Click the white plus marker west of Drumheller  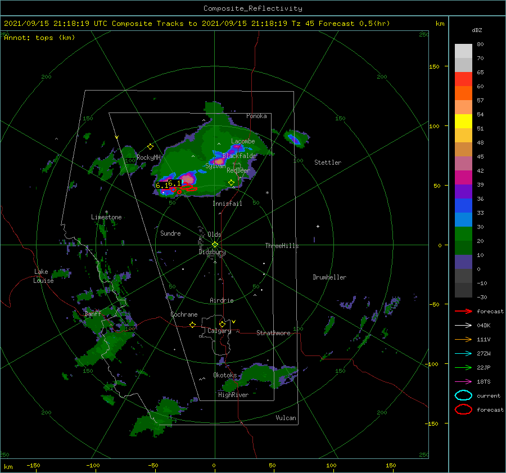coord(318,226)
